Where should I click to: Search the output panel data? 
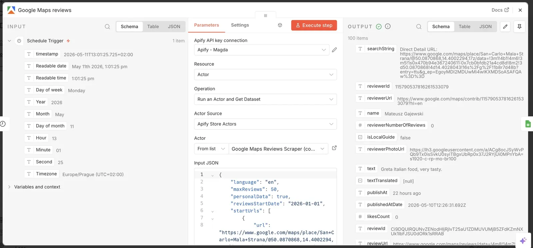click(x=419, y=27)
